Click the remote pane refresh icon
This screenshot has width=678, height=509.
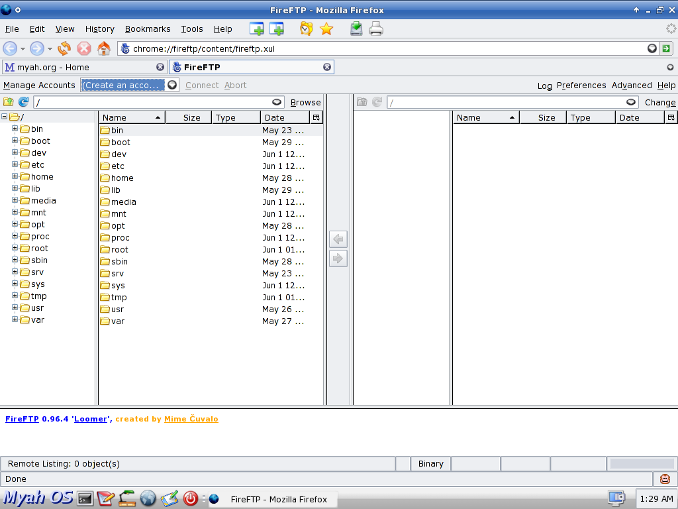pyautogui.click(x=377, y=102)
